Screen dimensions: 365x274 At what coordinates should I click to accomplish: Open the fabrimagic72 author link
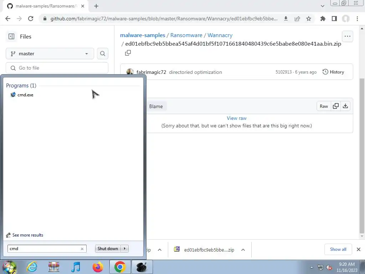pos(151,72)
